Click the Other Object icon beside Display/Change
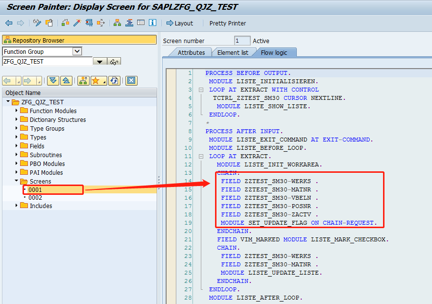The width and height of the screenshot is (432, 304). [49, 23]
